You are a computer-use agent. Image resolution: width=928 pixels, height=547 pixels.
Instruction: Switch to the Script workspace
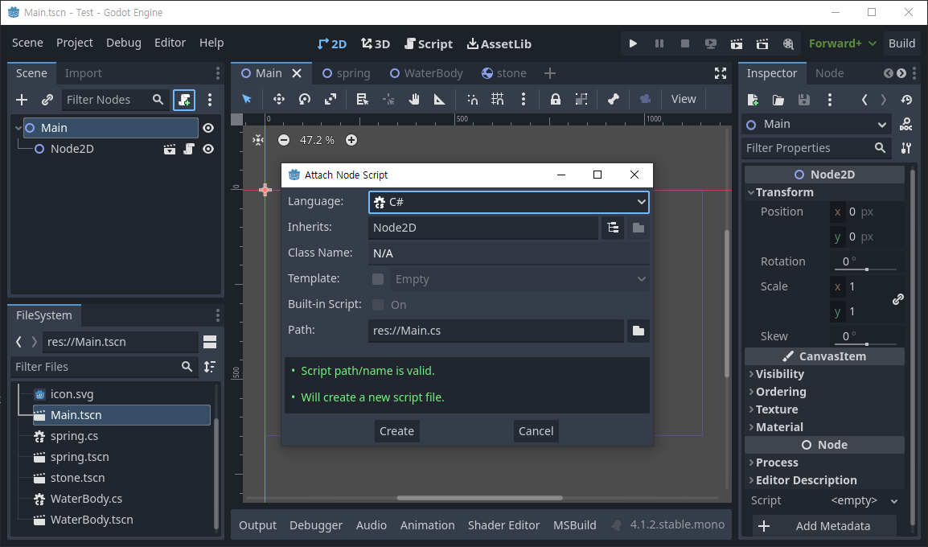point(429,43)
